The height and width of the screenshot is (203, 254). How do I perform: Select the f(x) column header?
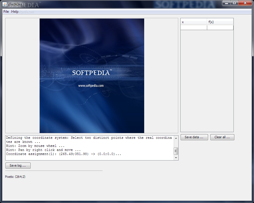pyautogui.click(x=220, y=22)
